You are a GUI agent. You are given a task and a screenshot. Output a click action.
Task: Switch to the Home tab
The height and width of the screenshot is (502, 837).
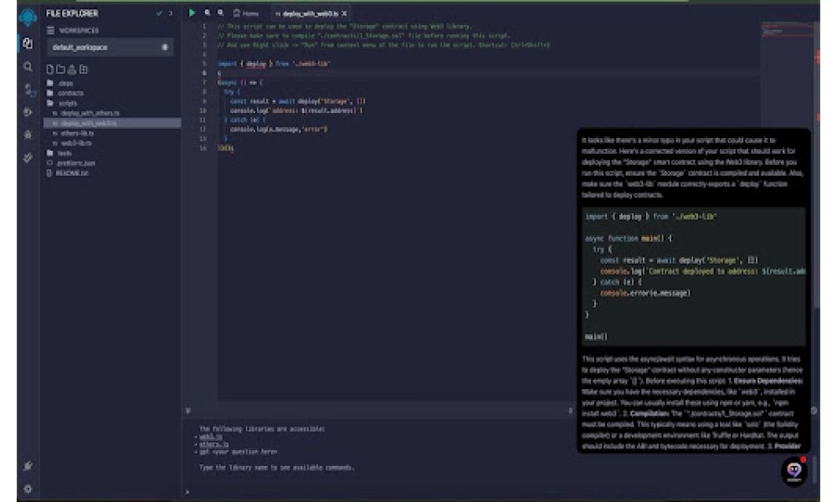pyautogui.click(x=246, y=13)
